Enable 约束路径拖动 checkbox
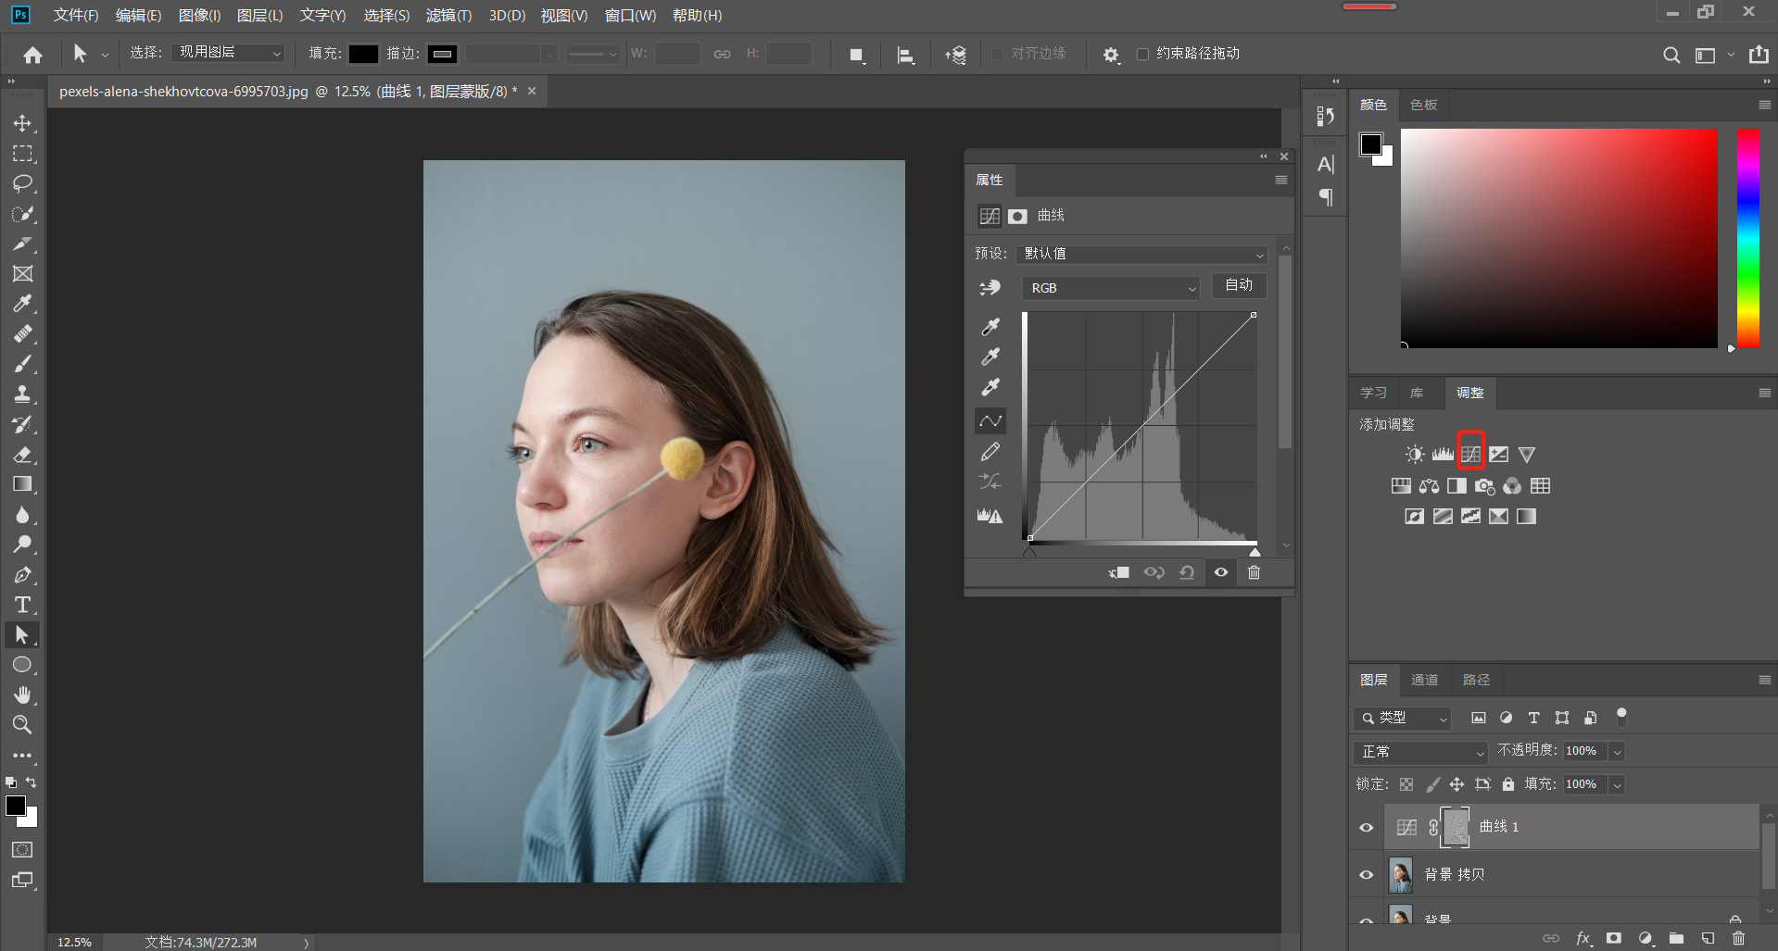Screen dimensions: 1778x951 (x=1142, y=54)
